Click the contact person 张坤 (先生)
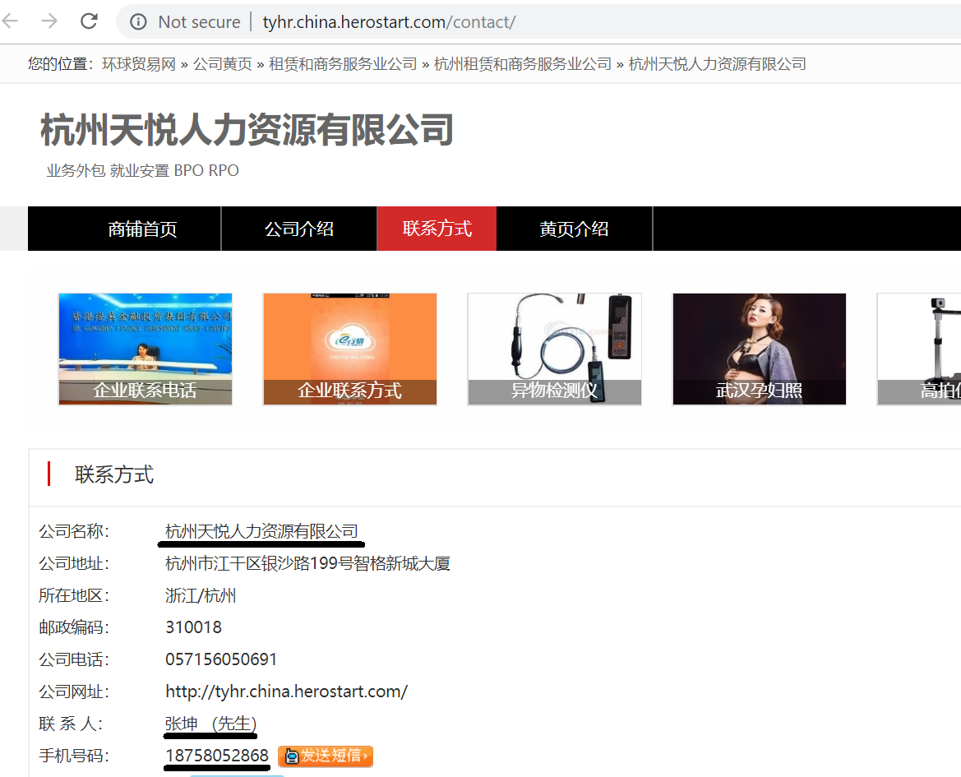 point(210,724)
